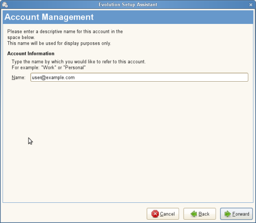Screen dimensions: 256x223
Task: Click the Evolution Setup Assistant title text
Action: pyautogui.click(x=128, y=5)
